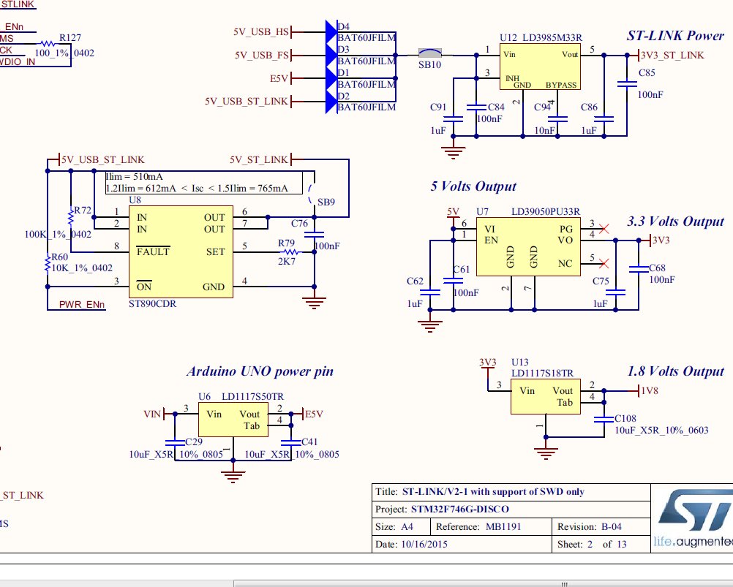Click the ST-LINK Power section heading
The width and height of the screenshot is (733, 587).
tap(674, 35)
